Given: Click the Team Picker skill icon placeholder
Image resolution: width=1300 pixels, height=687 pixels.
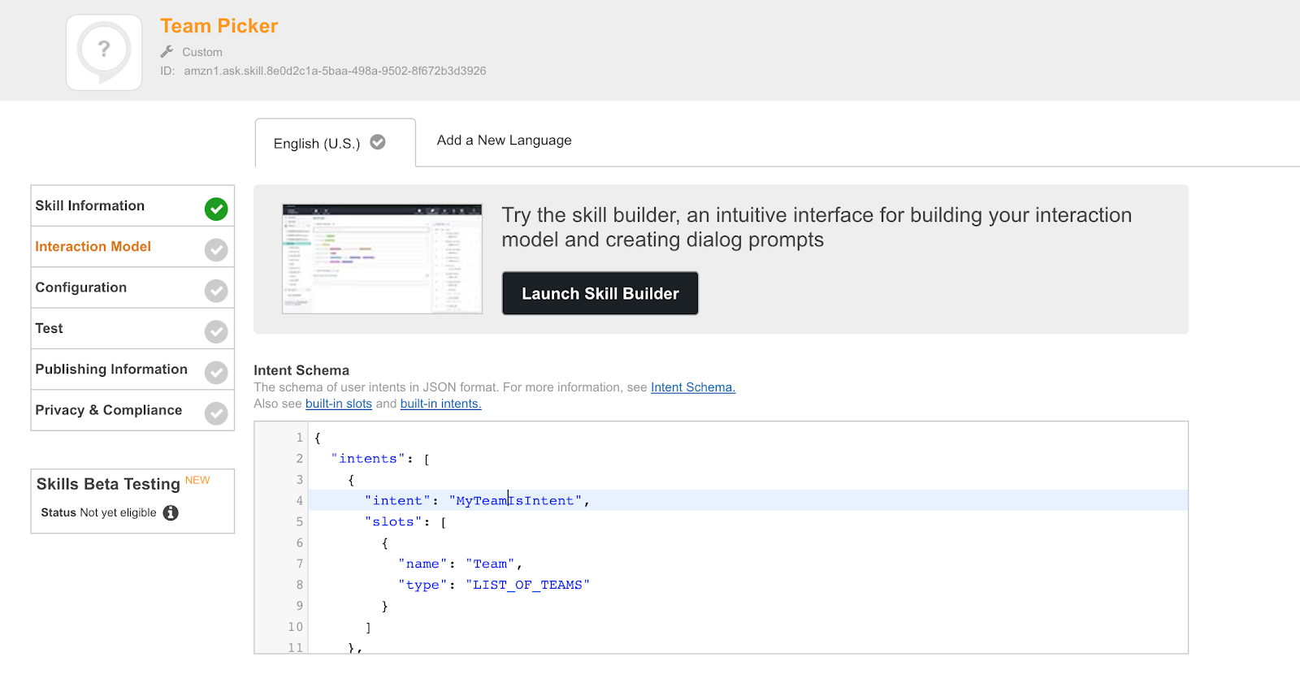Looking at the screenshot, I should pyautogui.click(x=104, y=52).
